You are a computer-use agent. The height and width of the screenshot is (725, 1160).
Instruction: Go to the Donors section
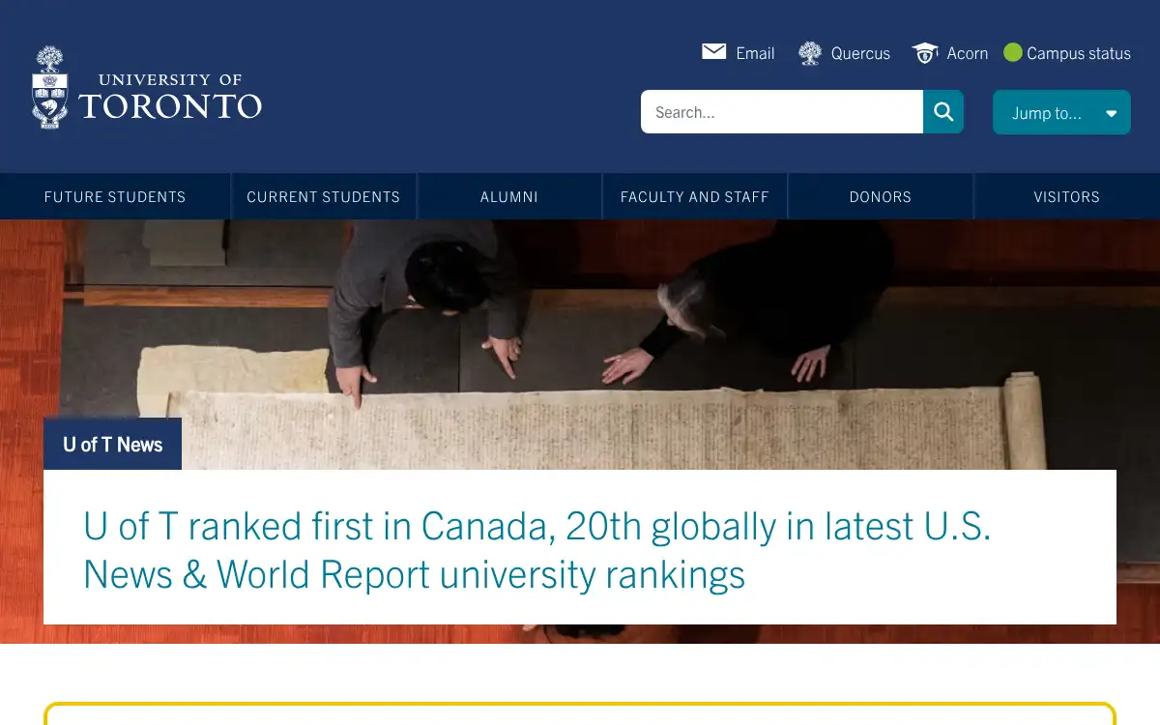tap(881, 196)
